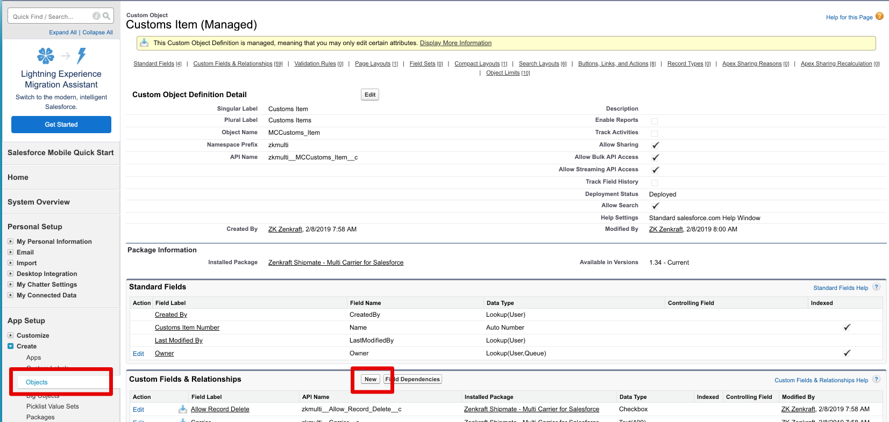Toggle the Track Activities checkbox
Screen dimensions: 889x422
pyautogui.click(x=655, y=133)
